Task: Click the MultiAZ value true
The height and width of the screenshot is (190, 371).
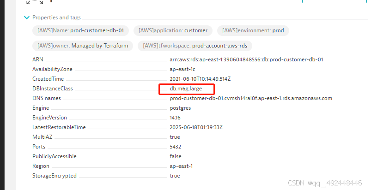Action: tap(175, 137)
